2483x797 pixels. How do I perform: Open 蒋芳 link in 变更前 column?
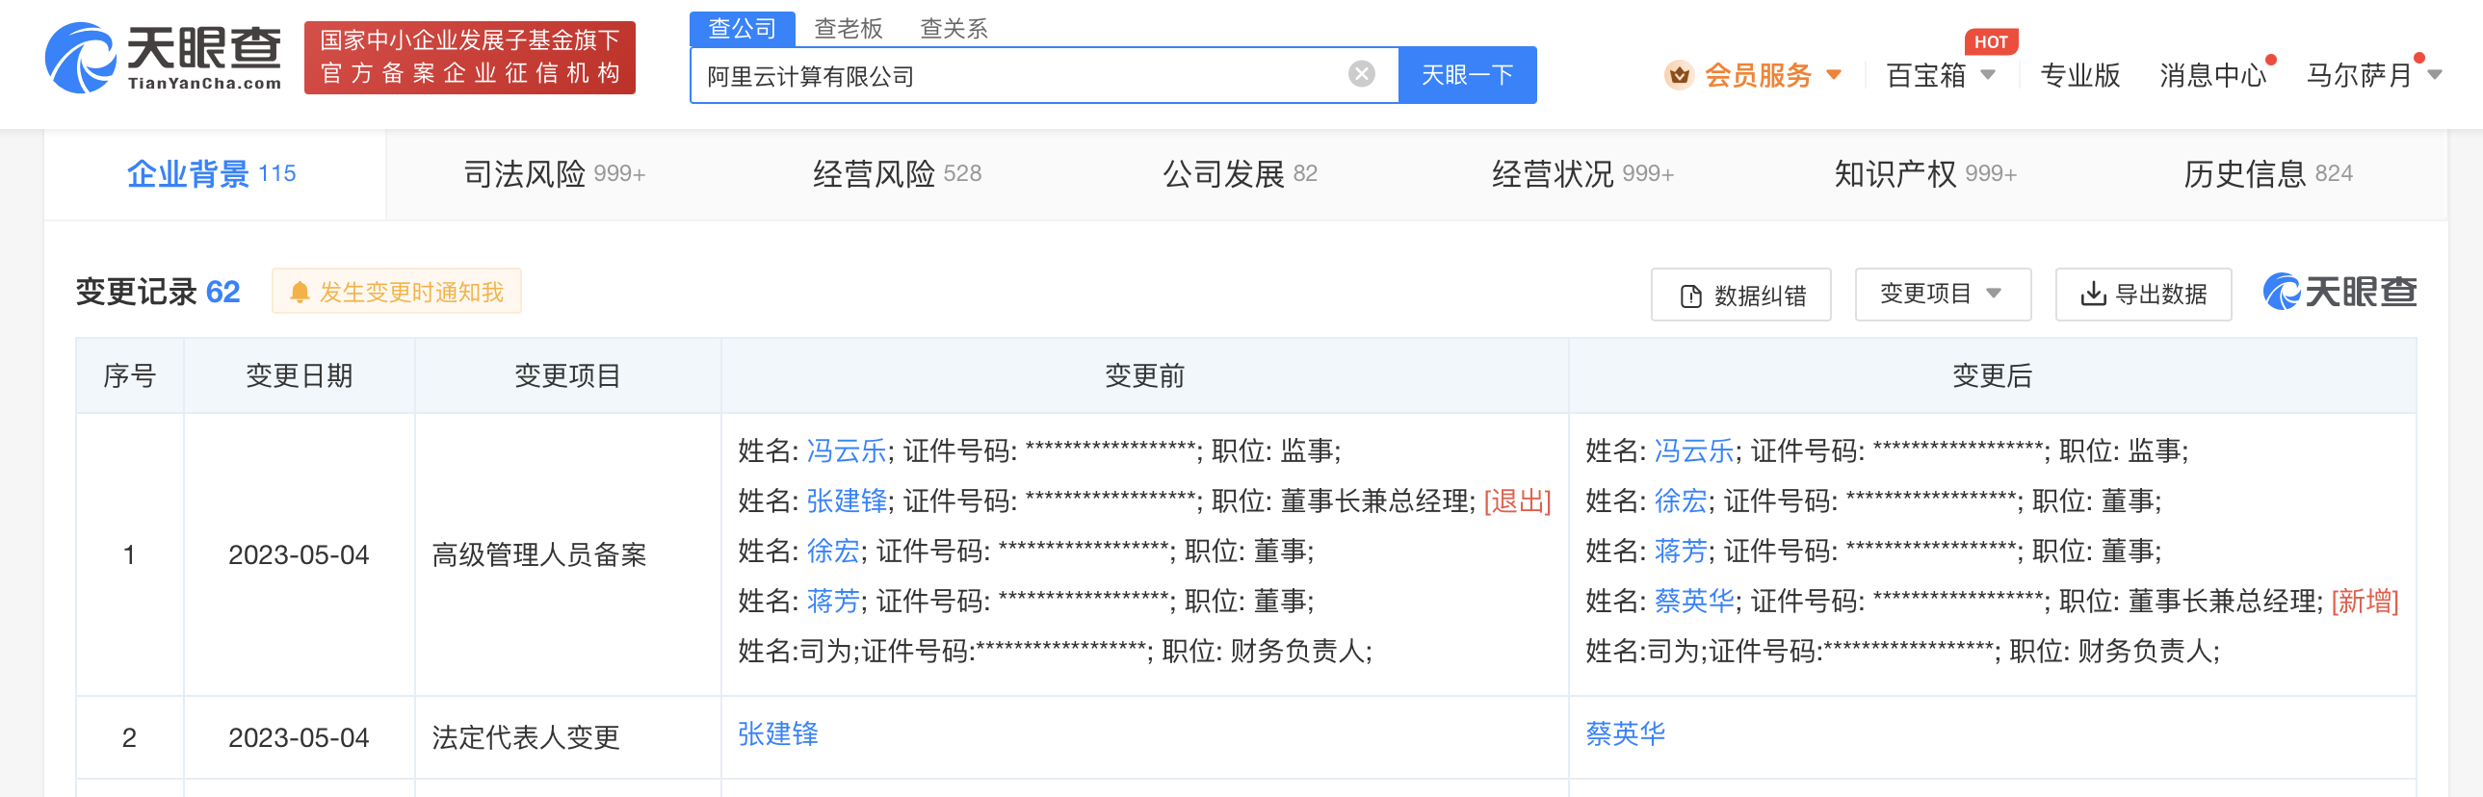[833, 602]
